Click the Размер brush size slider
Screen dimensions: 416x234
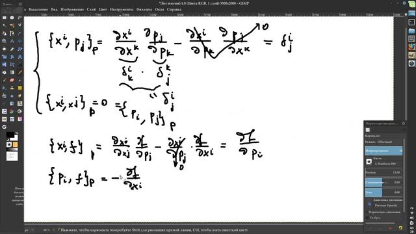(383, 172)
